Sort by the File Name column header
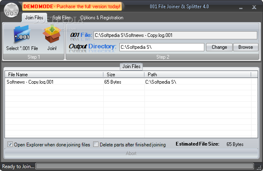The width and height of the screenshot is (263, 171). (x=54, y=75)
